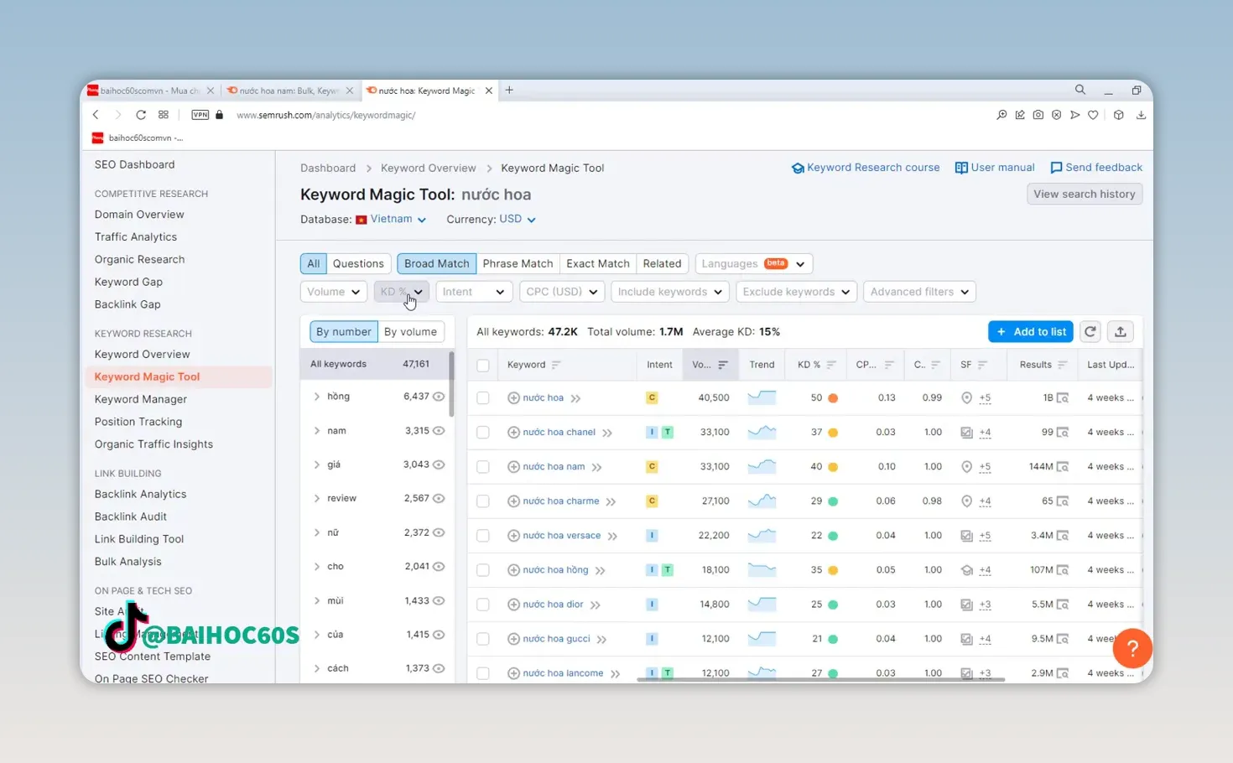Click the Add to list button
The height and width of the screenshot is (763, 1233).
[x=1031, y=331]
